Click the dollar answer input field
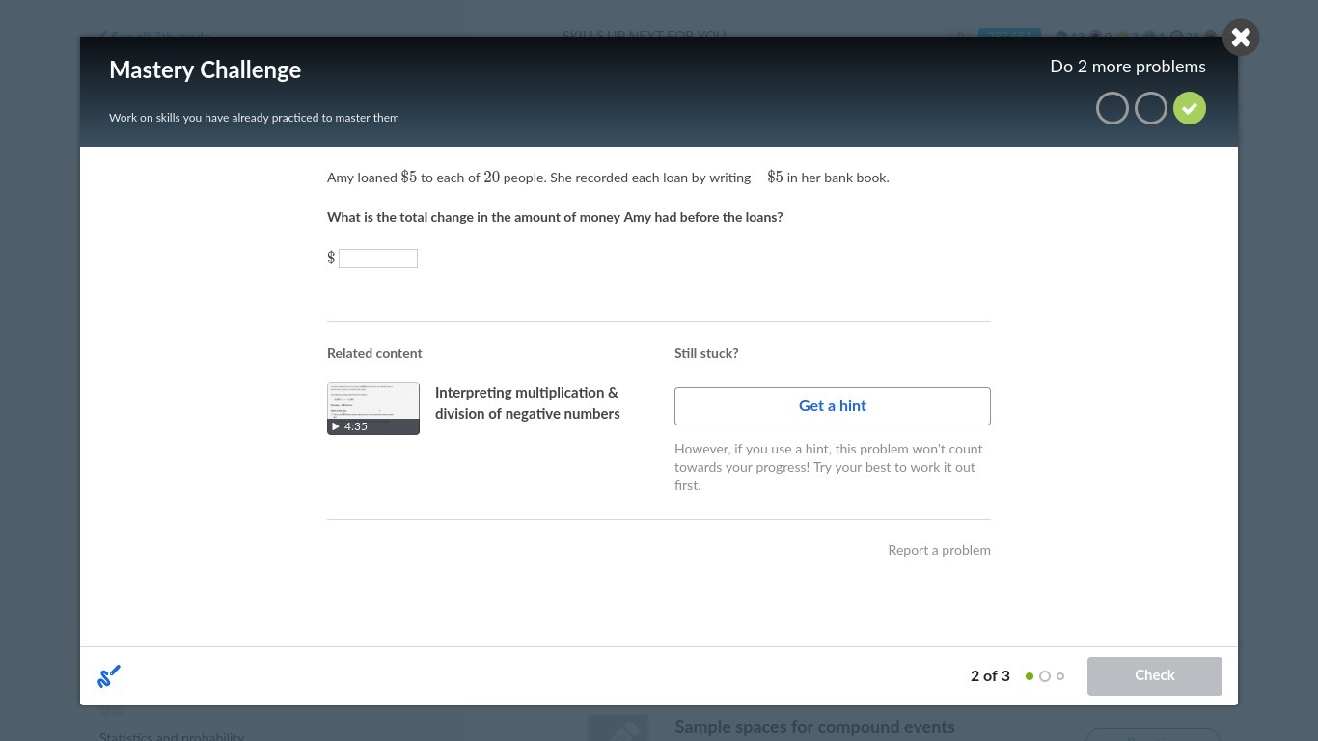Image resolution: width=1318 pixels, height=741 pixels. [x=378, y=259]
